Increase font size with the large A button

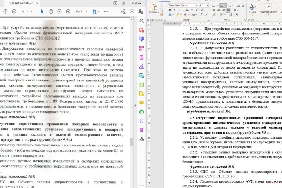pyautogui.click(x=202, y=15)
